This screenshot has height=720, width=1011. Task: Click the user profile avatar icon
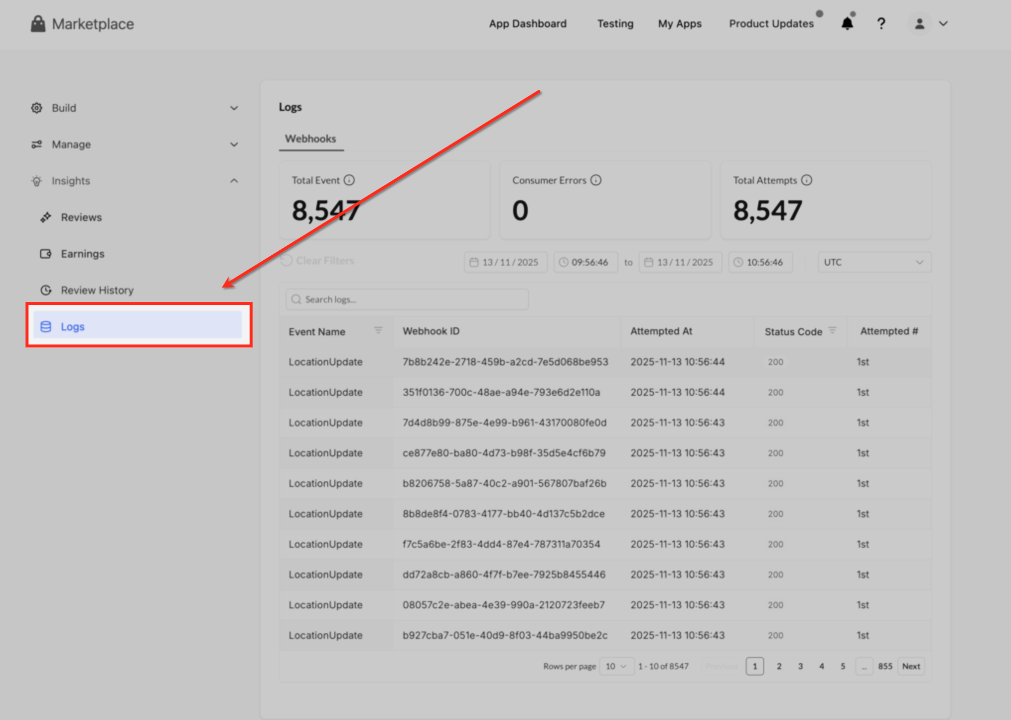click(919, 23)
